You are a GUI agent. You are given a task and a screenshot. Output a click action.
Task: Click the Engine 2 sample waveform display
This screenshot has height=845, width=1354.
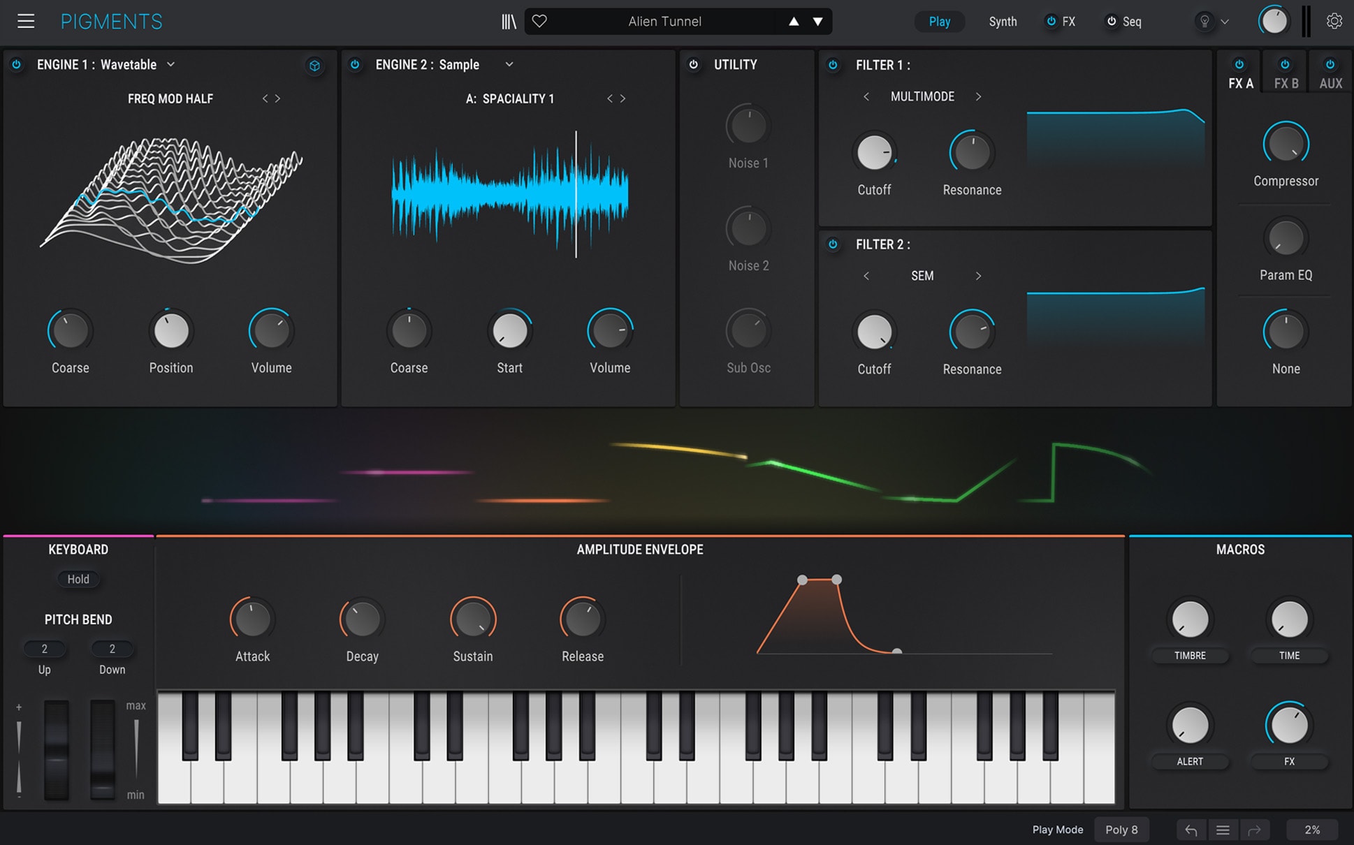coord(509,193)
